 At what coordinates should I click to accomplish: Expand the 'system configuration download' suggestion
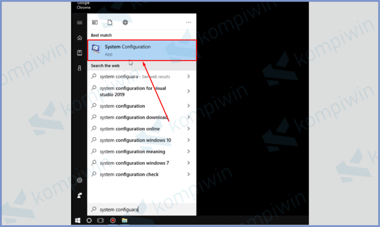point(189,117)
